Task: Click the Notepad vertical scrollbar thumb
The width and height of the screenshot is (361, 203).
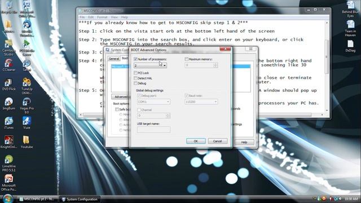Action: point(327,57)
